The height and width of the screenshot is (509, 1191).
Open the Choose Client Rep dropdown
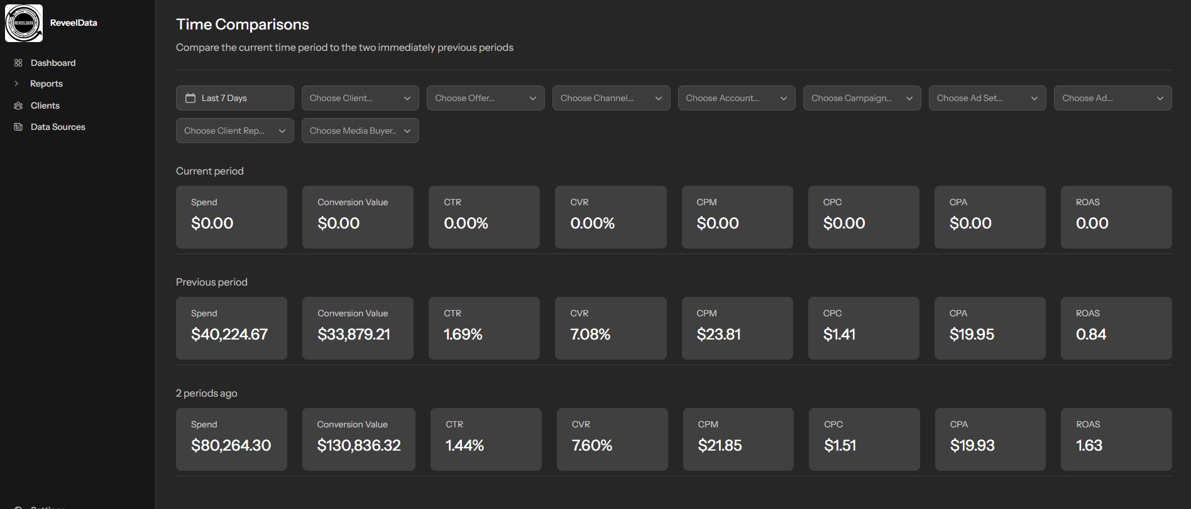click(235, 131)
